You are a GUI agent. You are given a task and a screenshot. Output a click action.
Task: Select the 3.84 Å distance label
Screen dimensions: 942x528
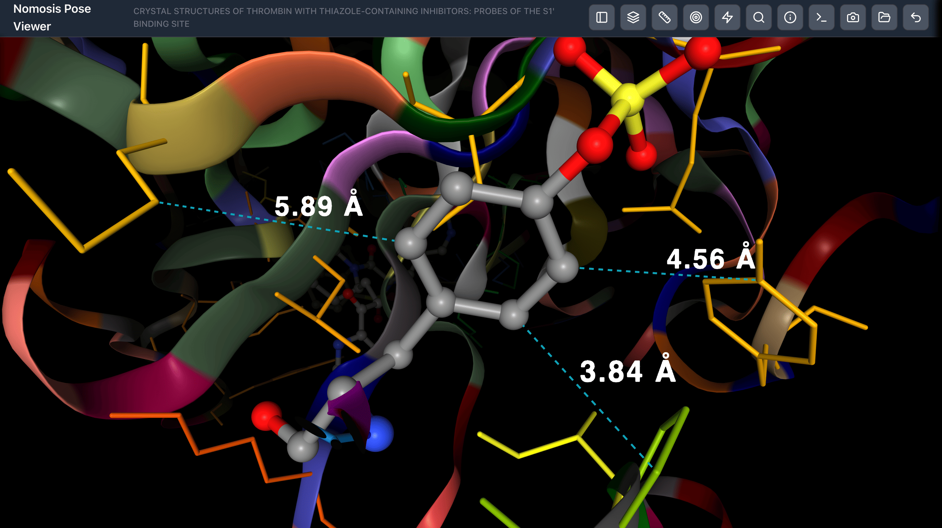(628, 371)
